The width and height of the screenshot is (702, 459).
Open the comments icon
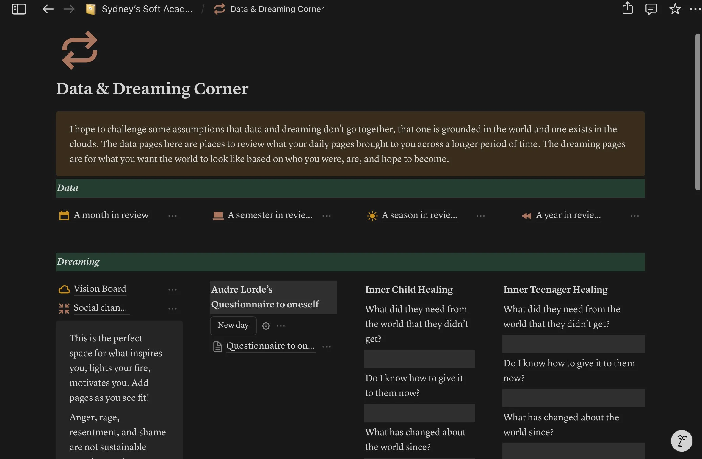[651, 9]
